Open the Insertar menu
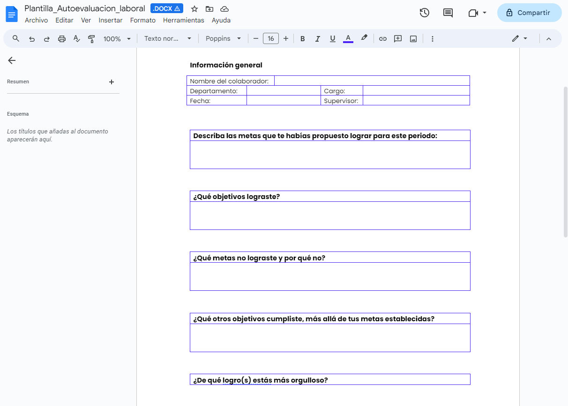This screenshot has height=406, width=568. [x=111, y=21]
